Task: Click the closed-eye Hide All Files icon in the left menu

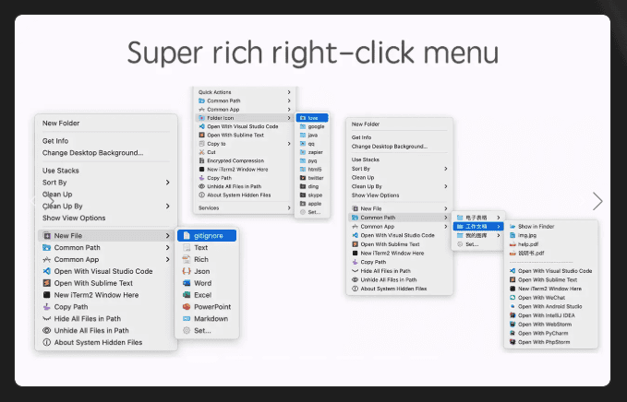Action: 47,319
